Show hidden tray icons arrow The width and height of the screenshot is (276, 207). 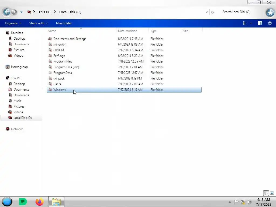click(230, 202)
